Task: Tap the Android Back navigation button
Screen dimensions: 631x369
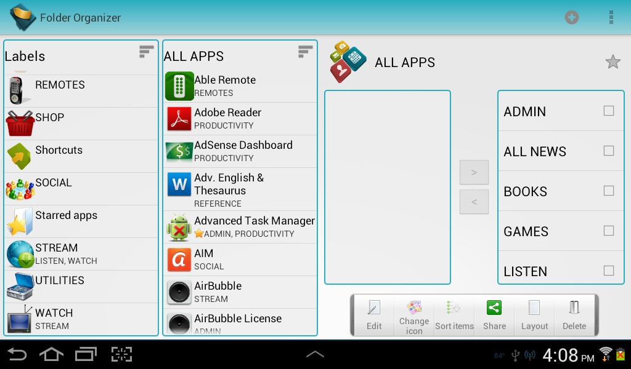Action: [x=17, y=354]
